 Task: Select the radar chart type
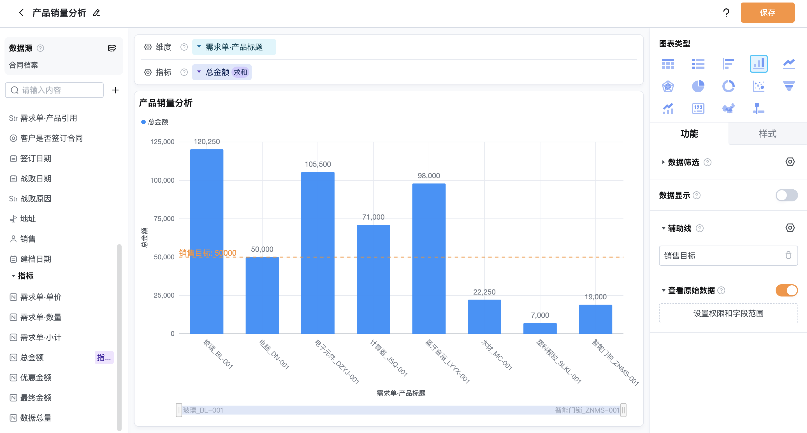coord(667,86)
